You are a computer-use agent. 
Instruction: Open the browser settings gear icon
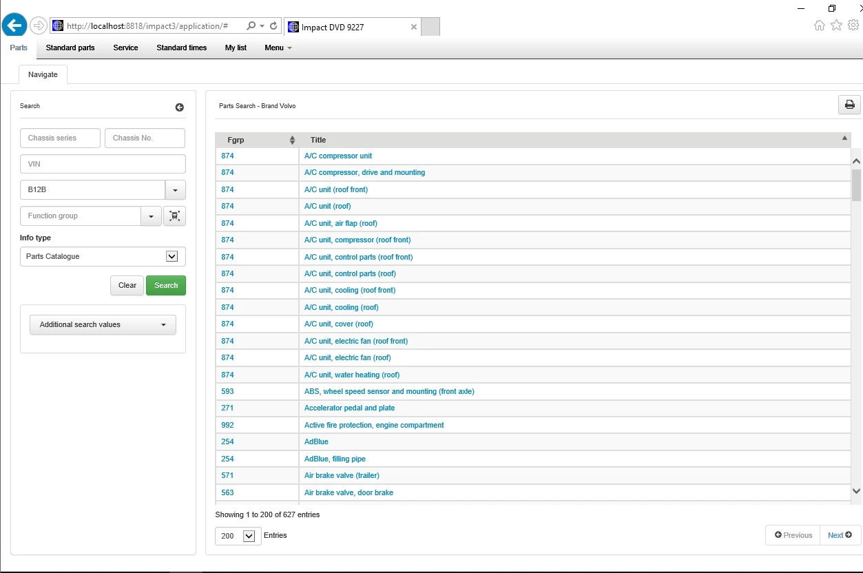[853, 25]
